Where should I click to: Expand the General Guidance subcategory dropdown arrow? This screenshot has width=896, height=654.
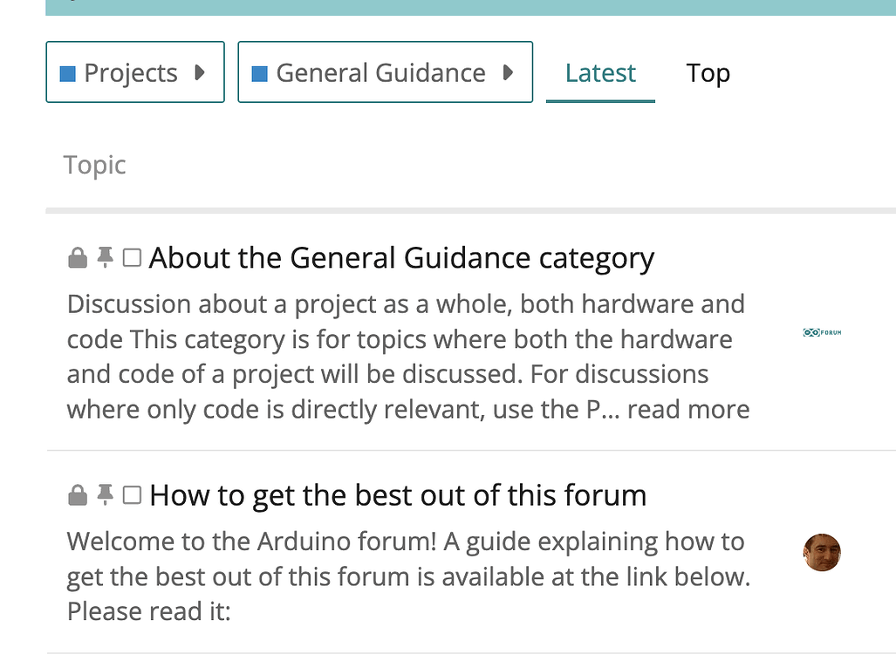[x=510, y=72]
